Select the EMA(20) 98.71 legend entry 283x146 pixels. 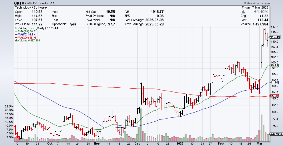click(26, 31)
